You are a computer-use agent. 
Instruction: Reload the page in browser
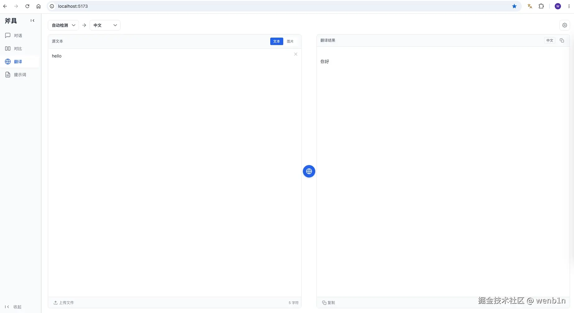click(x=27, y=6)
